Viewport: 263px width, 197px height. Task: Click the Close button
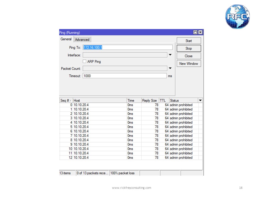189,56
